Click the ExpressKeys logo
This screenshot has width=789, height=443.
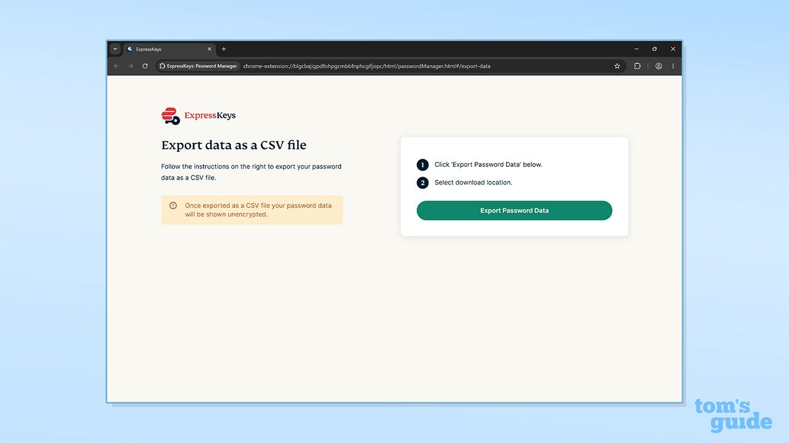[198, 116]
